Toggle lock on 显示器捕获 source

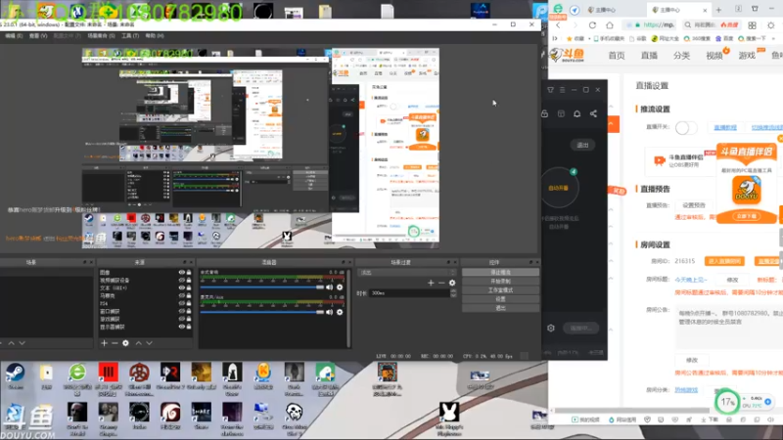click(189, 327)
